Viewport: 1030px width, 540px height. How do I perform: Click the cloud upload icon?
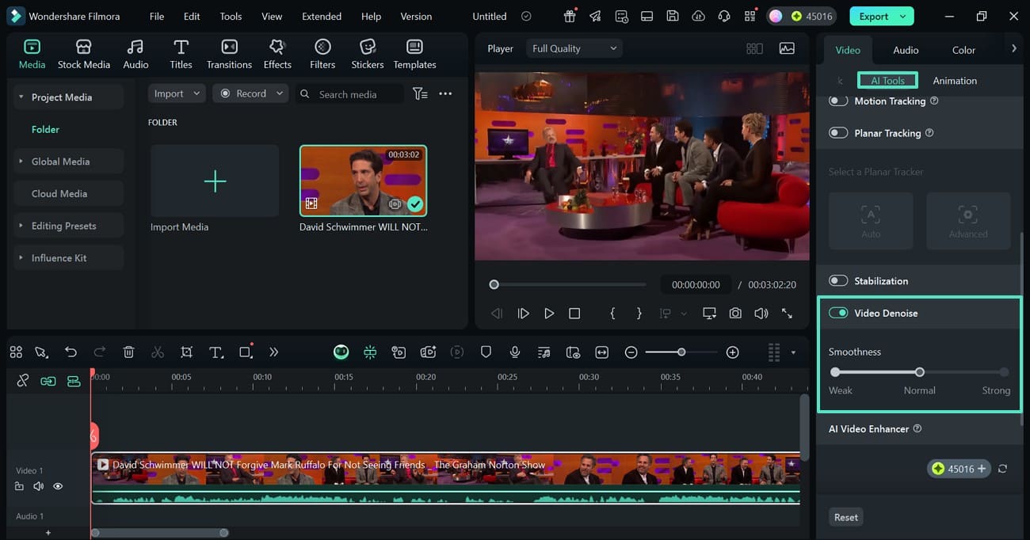pyautogui.click(x=698, y=16)
